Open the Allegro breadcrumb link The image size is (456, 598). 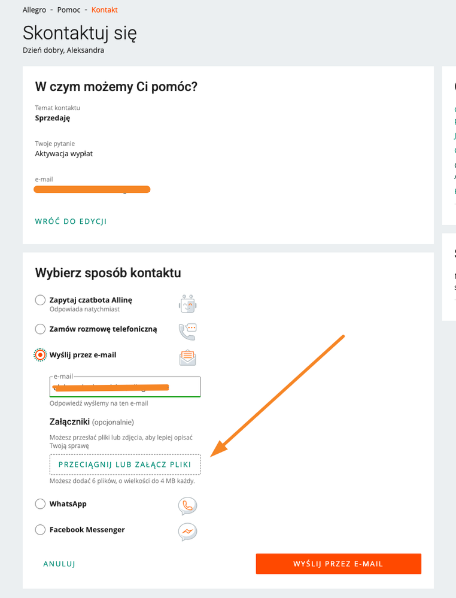[34, 10]
